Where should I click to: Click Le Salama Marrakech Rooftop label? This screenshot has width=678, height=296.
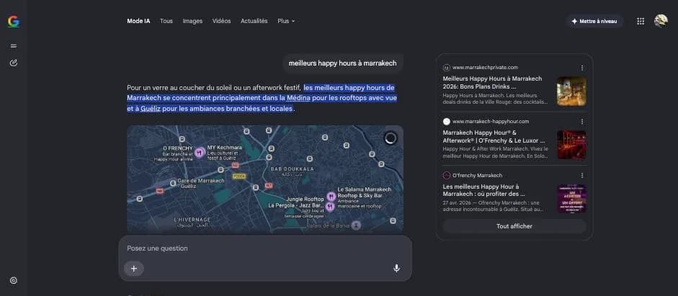coord(364,192)
